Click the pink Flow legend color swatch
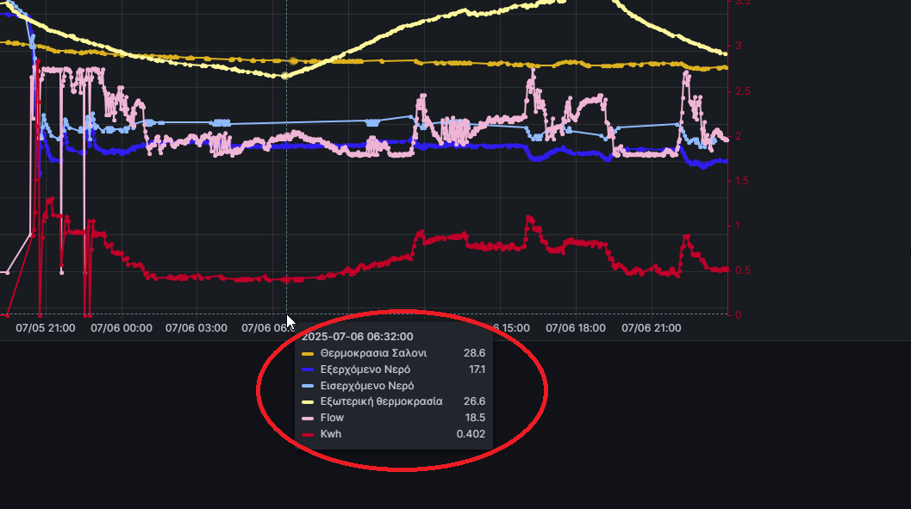This screenshot has height=509, width=911. (x=308, y=418)
